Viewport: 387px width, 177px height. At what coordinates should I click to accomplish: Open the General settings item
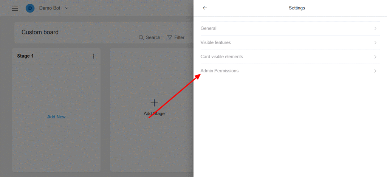290,28
